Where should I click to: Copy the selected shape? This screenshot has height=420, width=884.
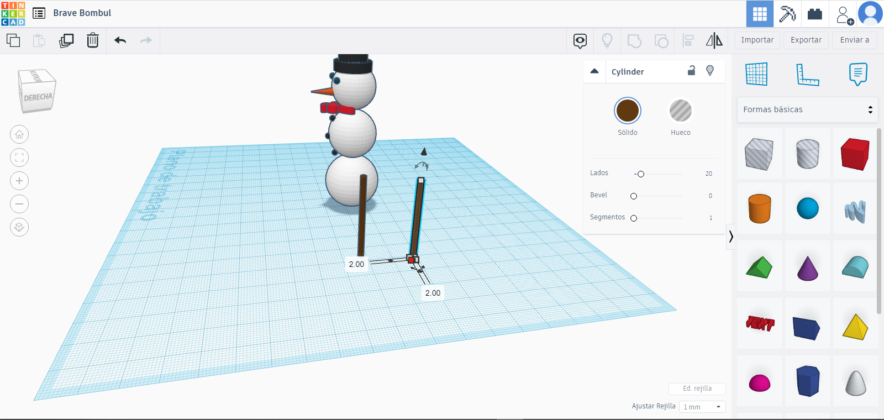[x=13, y=40]
